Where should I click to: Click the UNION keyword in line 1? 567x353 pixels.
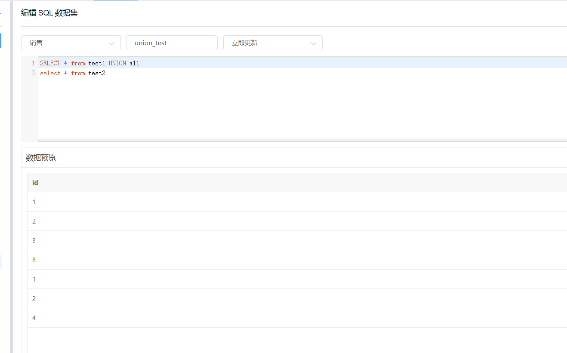(x=117, y=63)
